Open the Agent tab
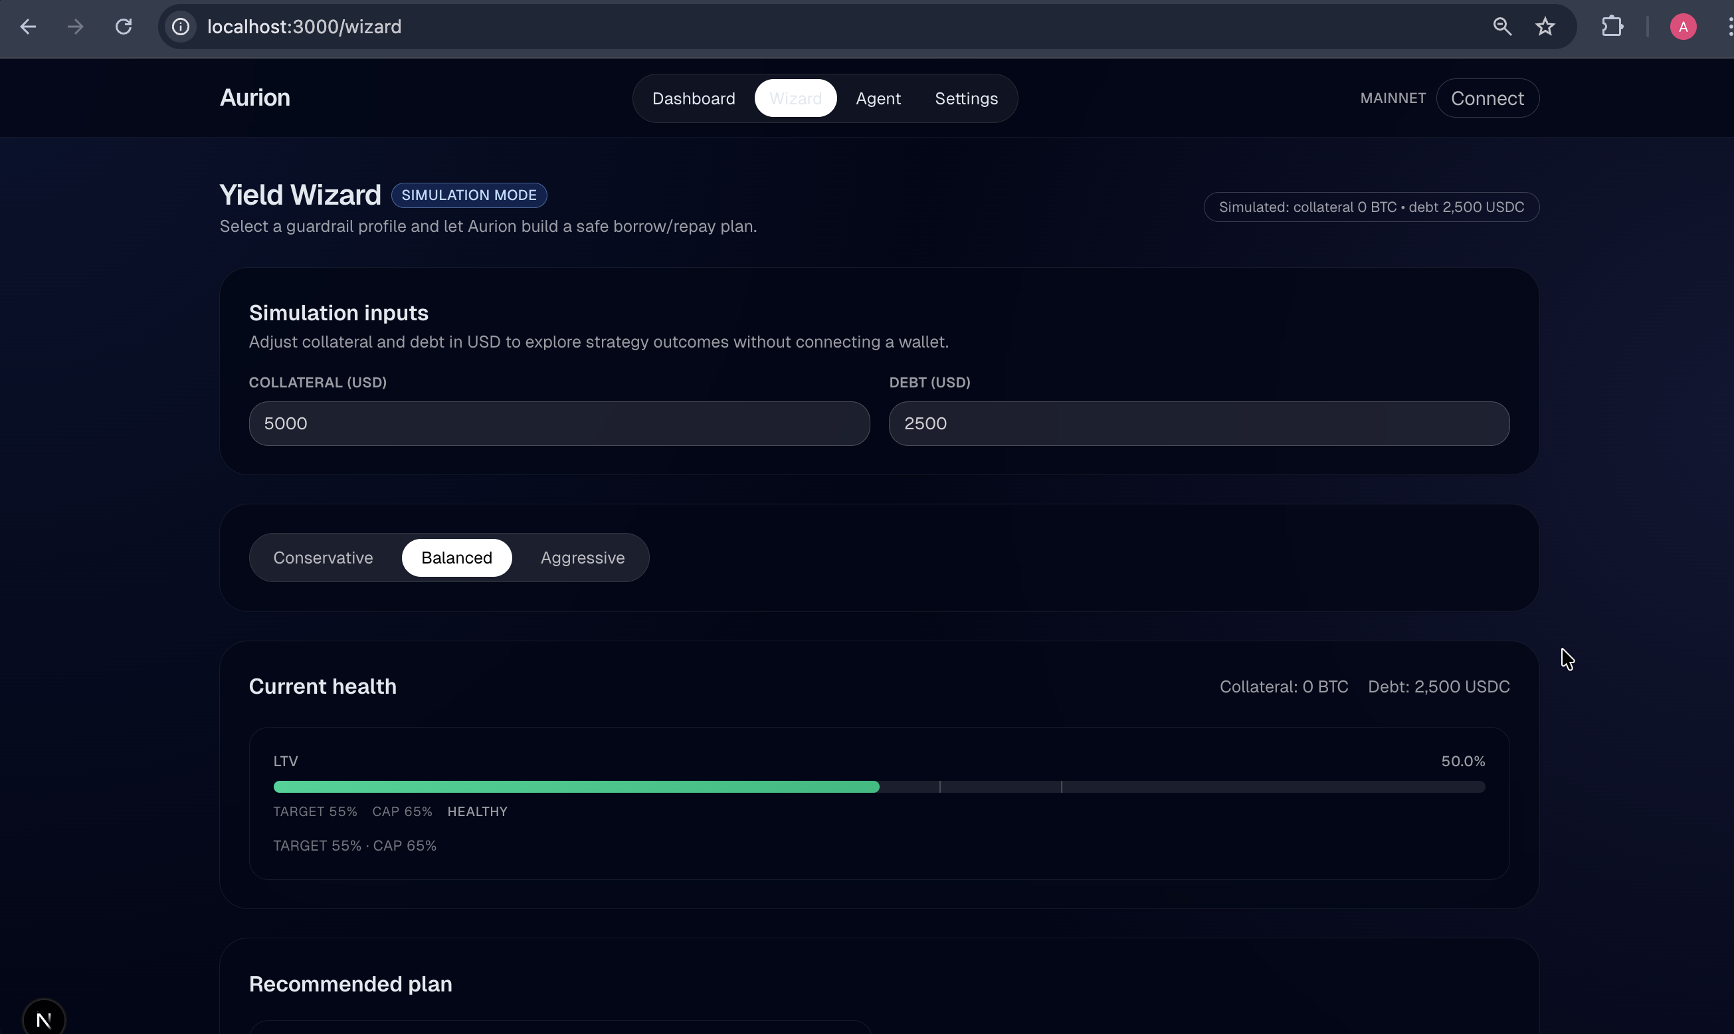This screenshot has width=1734, height=1034. (x=878, y=98)
